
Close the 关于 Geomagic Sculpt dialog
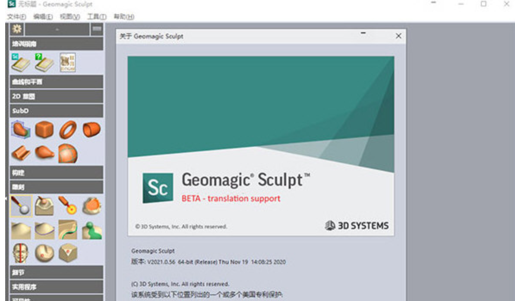[x=398, y=36]
